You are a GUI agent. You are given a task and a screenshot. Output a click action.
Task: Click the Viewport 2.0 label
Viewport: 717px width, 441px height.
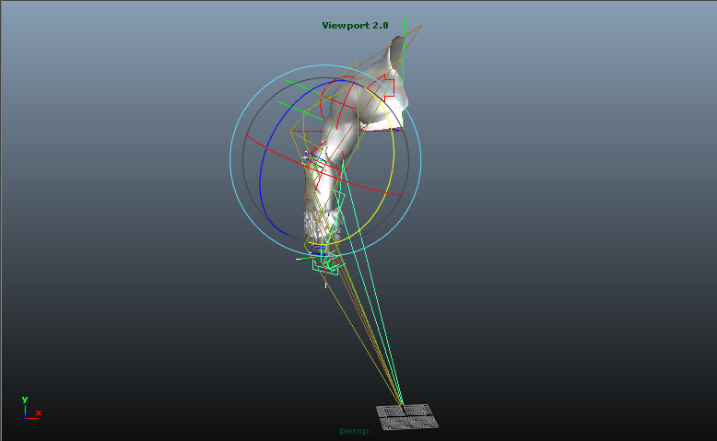pos(356,26)
